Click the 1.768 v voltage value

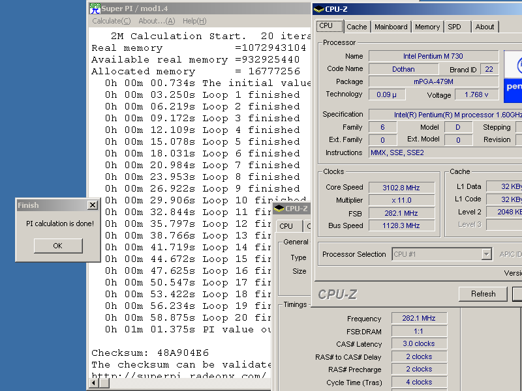point(476,94)
